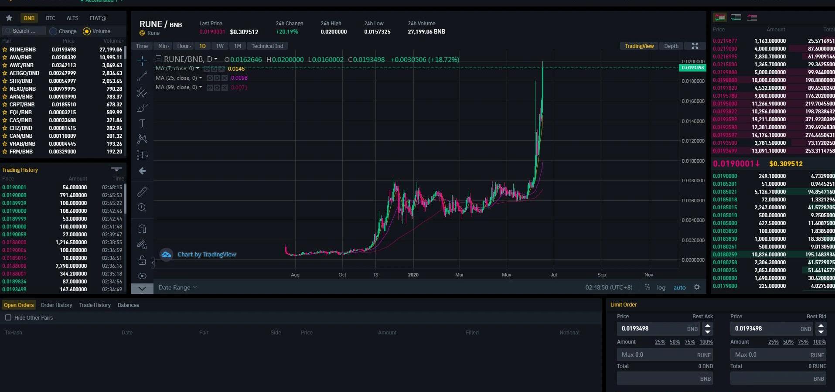Choose the text annotation tool

coord(142,123)
